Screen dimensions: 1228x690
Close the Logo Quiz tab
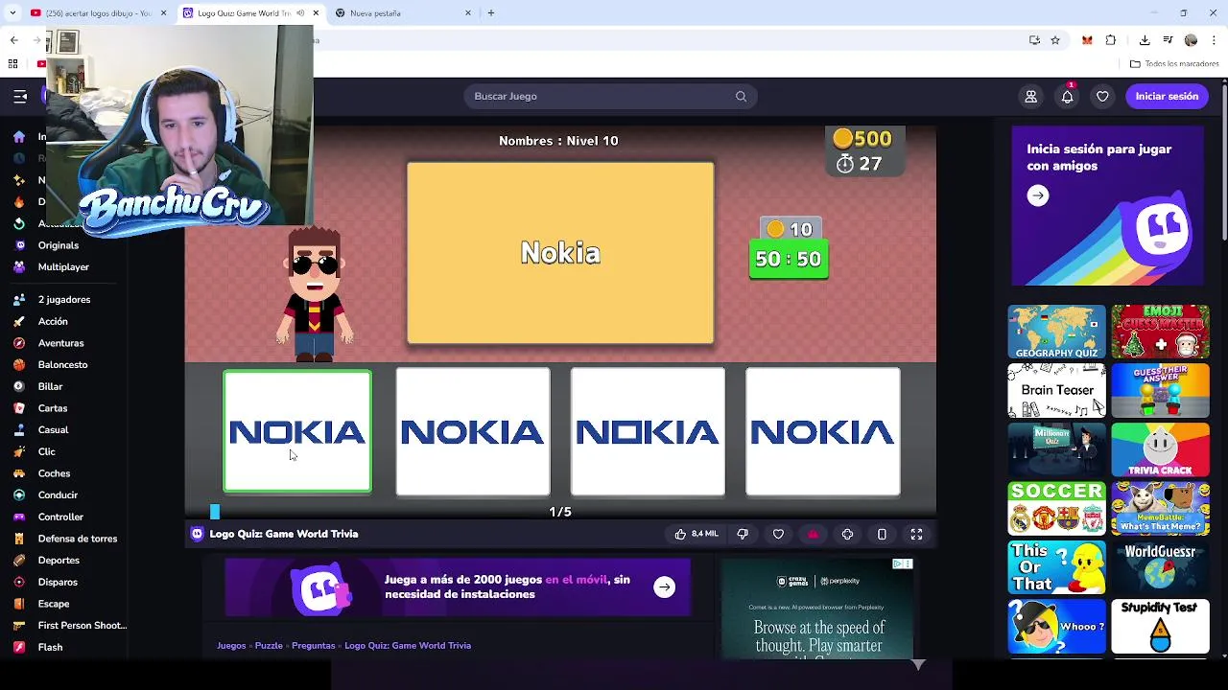coord(316,13)
